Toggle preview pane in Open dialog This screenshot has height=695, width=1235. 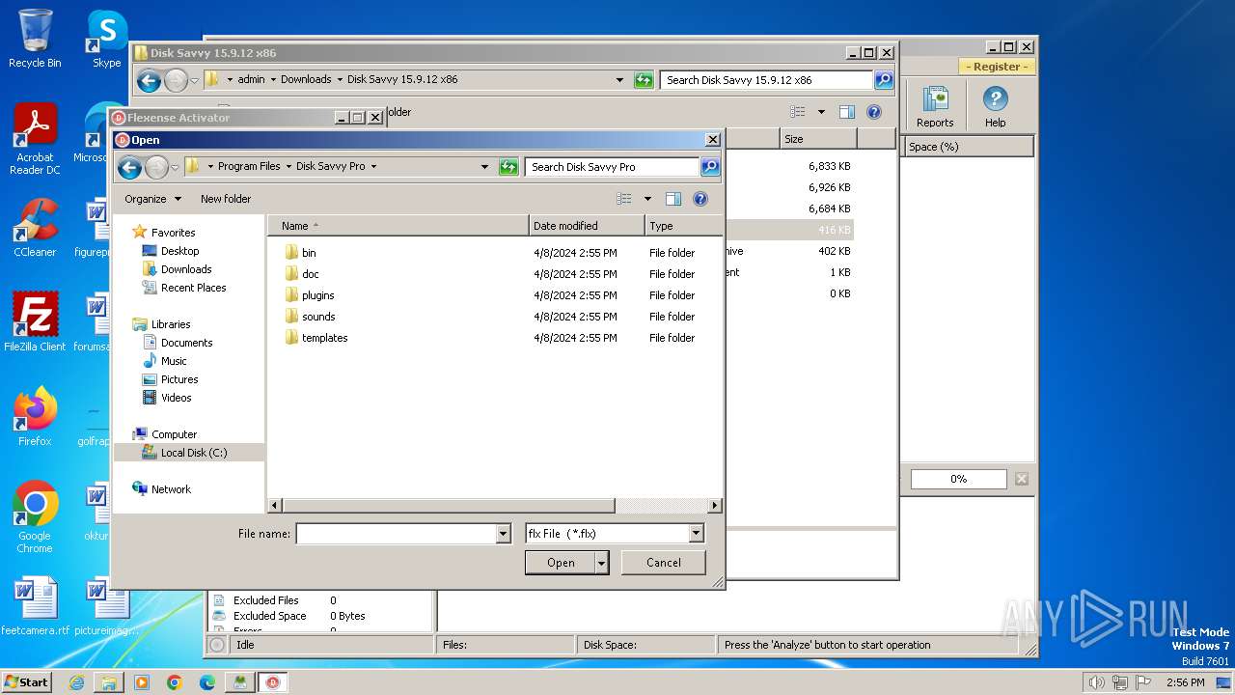pos(673,199)
